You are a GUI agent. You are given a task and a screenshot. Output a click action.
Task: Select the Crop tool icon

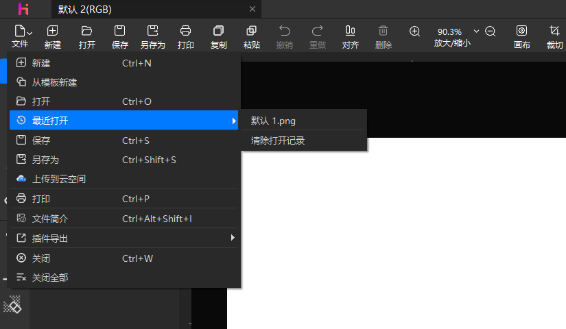[x=554, y=31]
